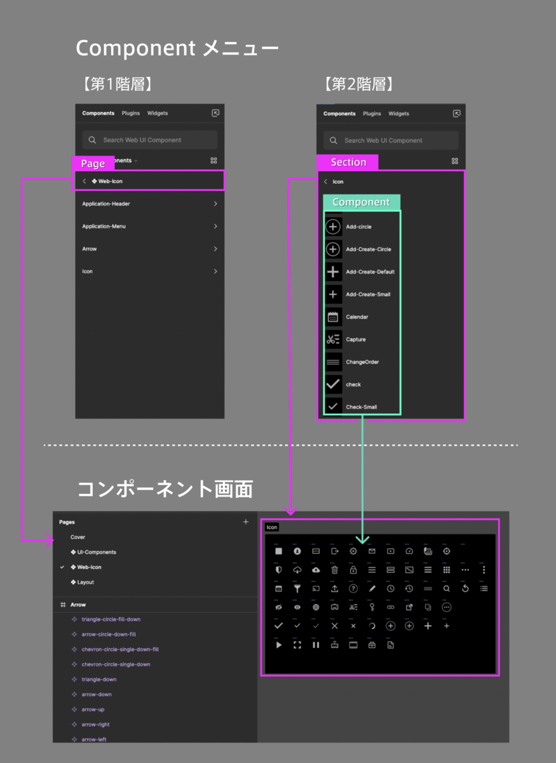Switch to grid view in second-level panel
Screen dimensions: 556x763
454,162
